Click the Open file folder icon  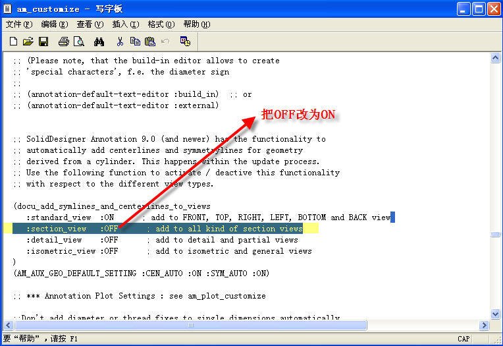[28, 42]
